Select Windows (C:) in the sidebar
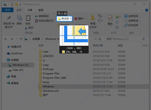Screen dimensions: 151x110 [18, 65]
